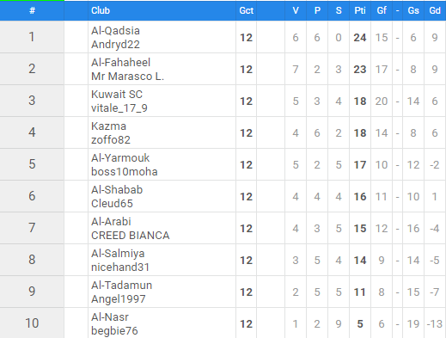This screenshot has width=446, height=338.
Task: Click the Gd column header
Action: tap(435, 10)
